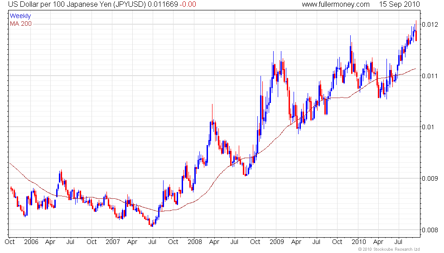Click the 2010 x-axis label
Image resolution: width=444 pixels, height=253 pixels.
point(359,242)
